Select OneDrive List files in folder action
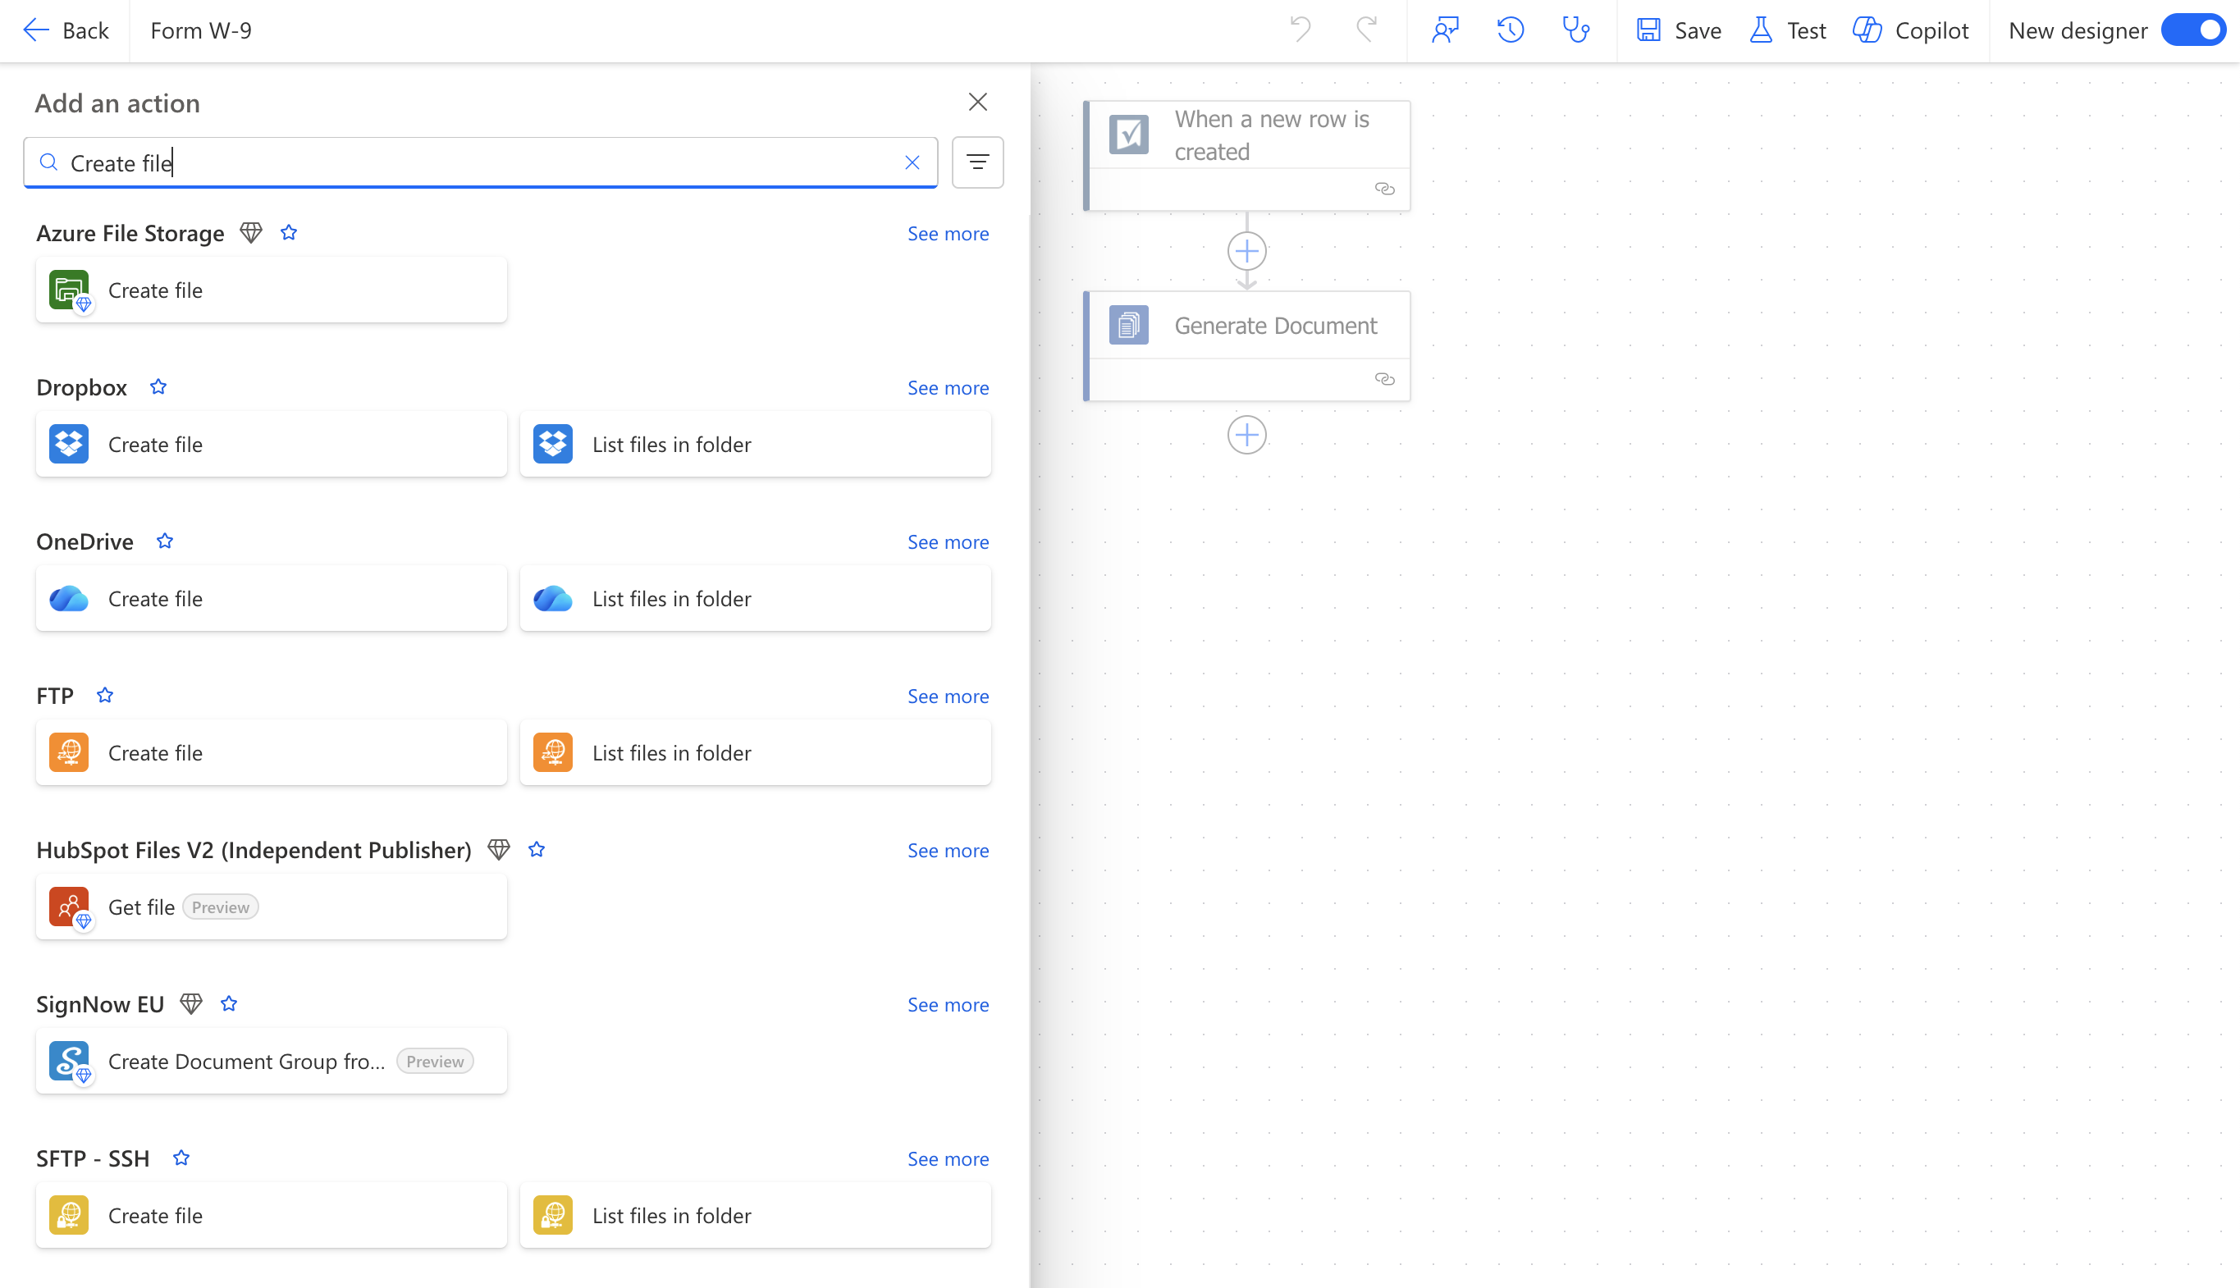 756,598
